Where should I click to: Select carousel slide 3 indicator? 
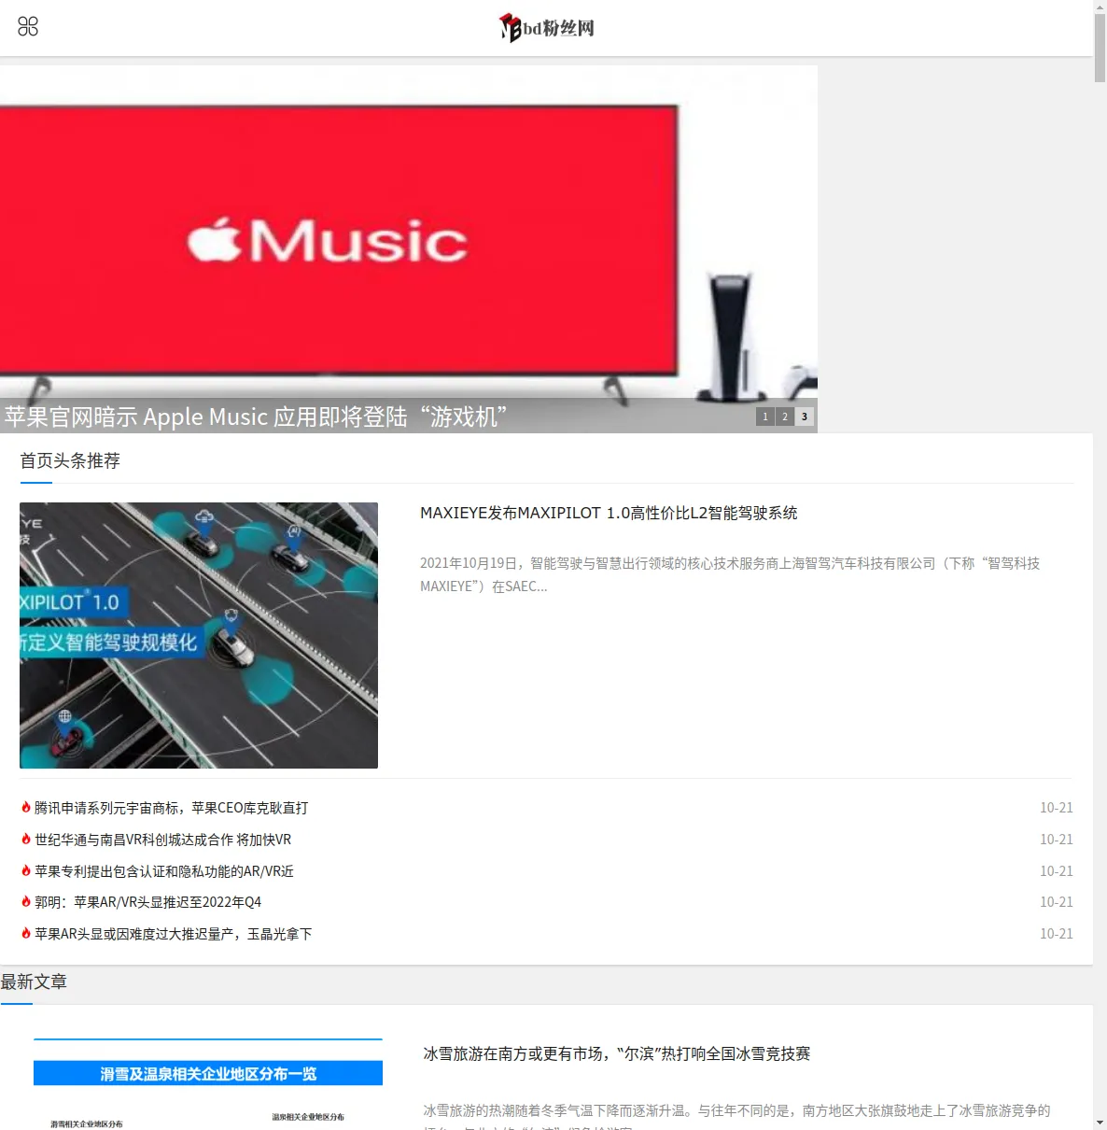[x=805, y=417]
